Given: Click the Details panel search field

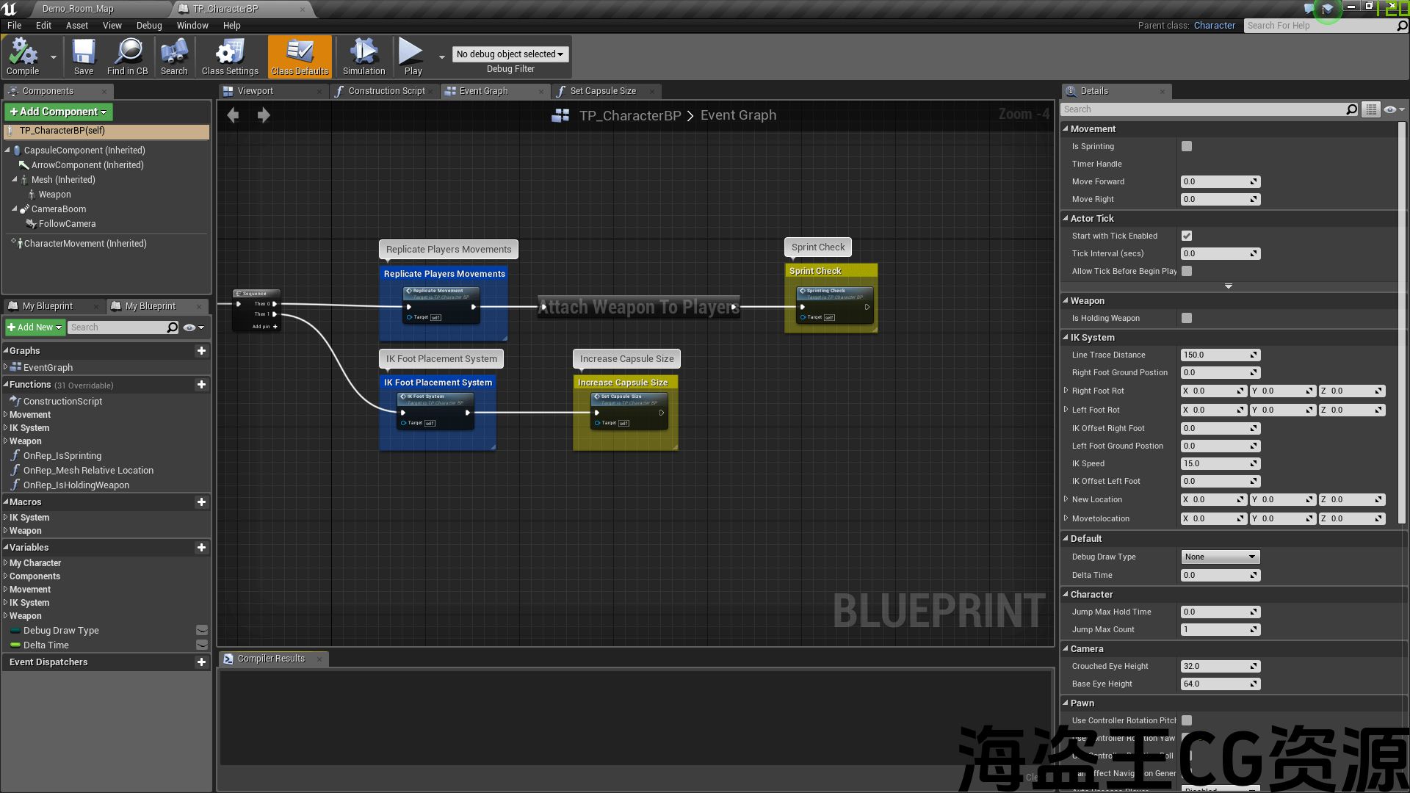Looking at the screenshot, I should 1203,109.
